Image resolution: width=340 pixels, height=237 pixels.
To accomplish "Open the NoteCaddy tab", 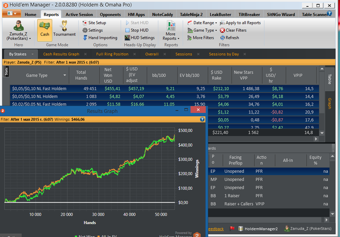I will coord(162,15).
